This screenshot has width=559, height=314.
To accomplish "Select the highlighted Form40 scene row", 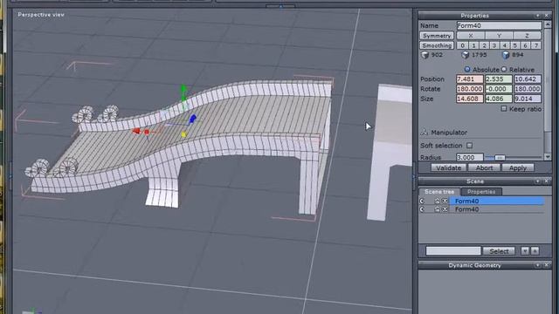I will [x=497, y=201].
